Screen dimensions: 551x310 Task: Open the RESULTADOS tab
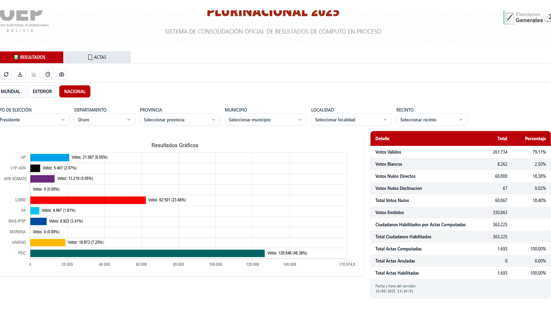click(32, 57)
